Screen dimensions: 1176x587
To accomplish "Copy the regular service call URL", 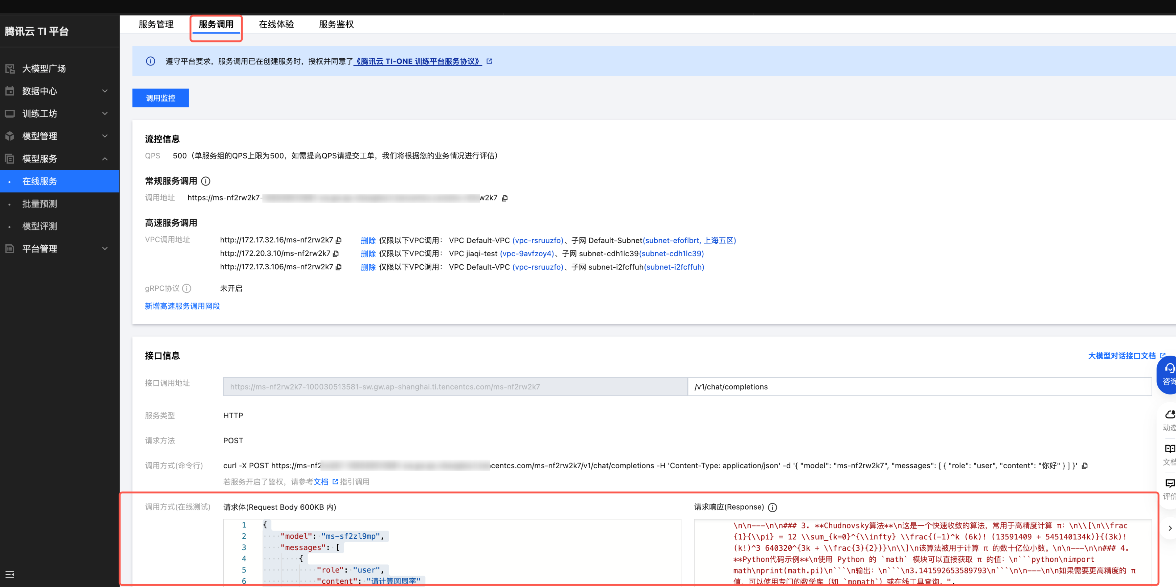I will [504, 198].
